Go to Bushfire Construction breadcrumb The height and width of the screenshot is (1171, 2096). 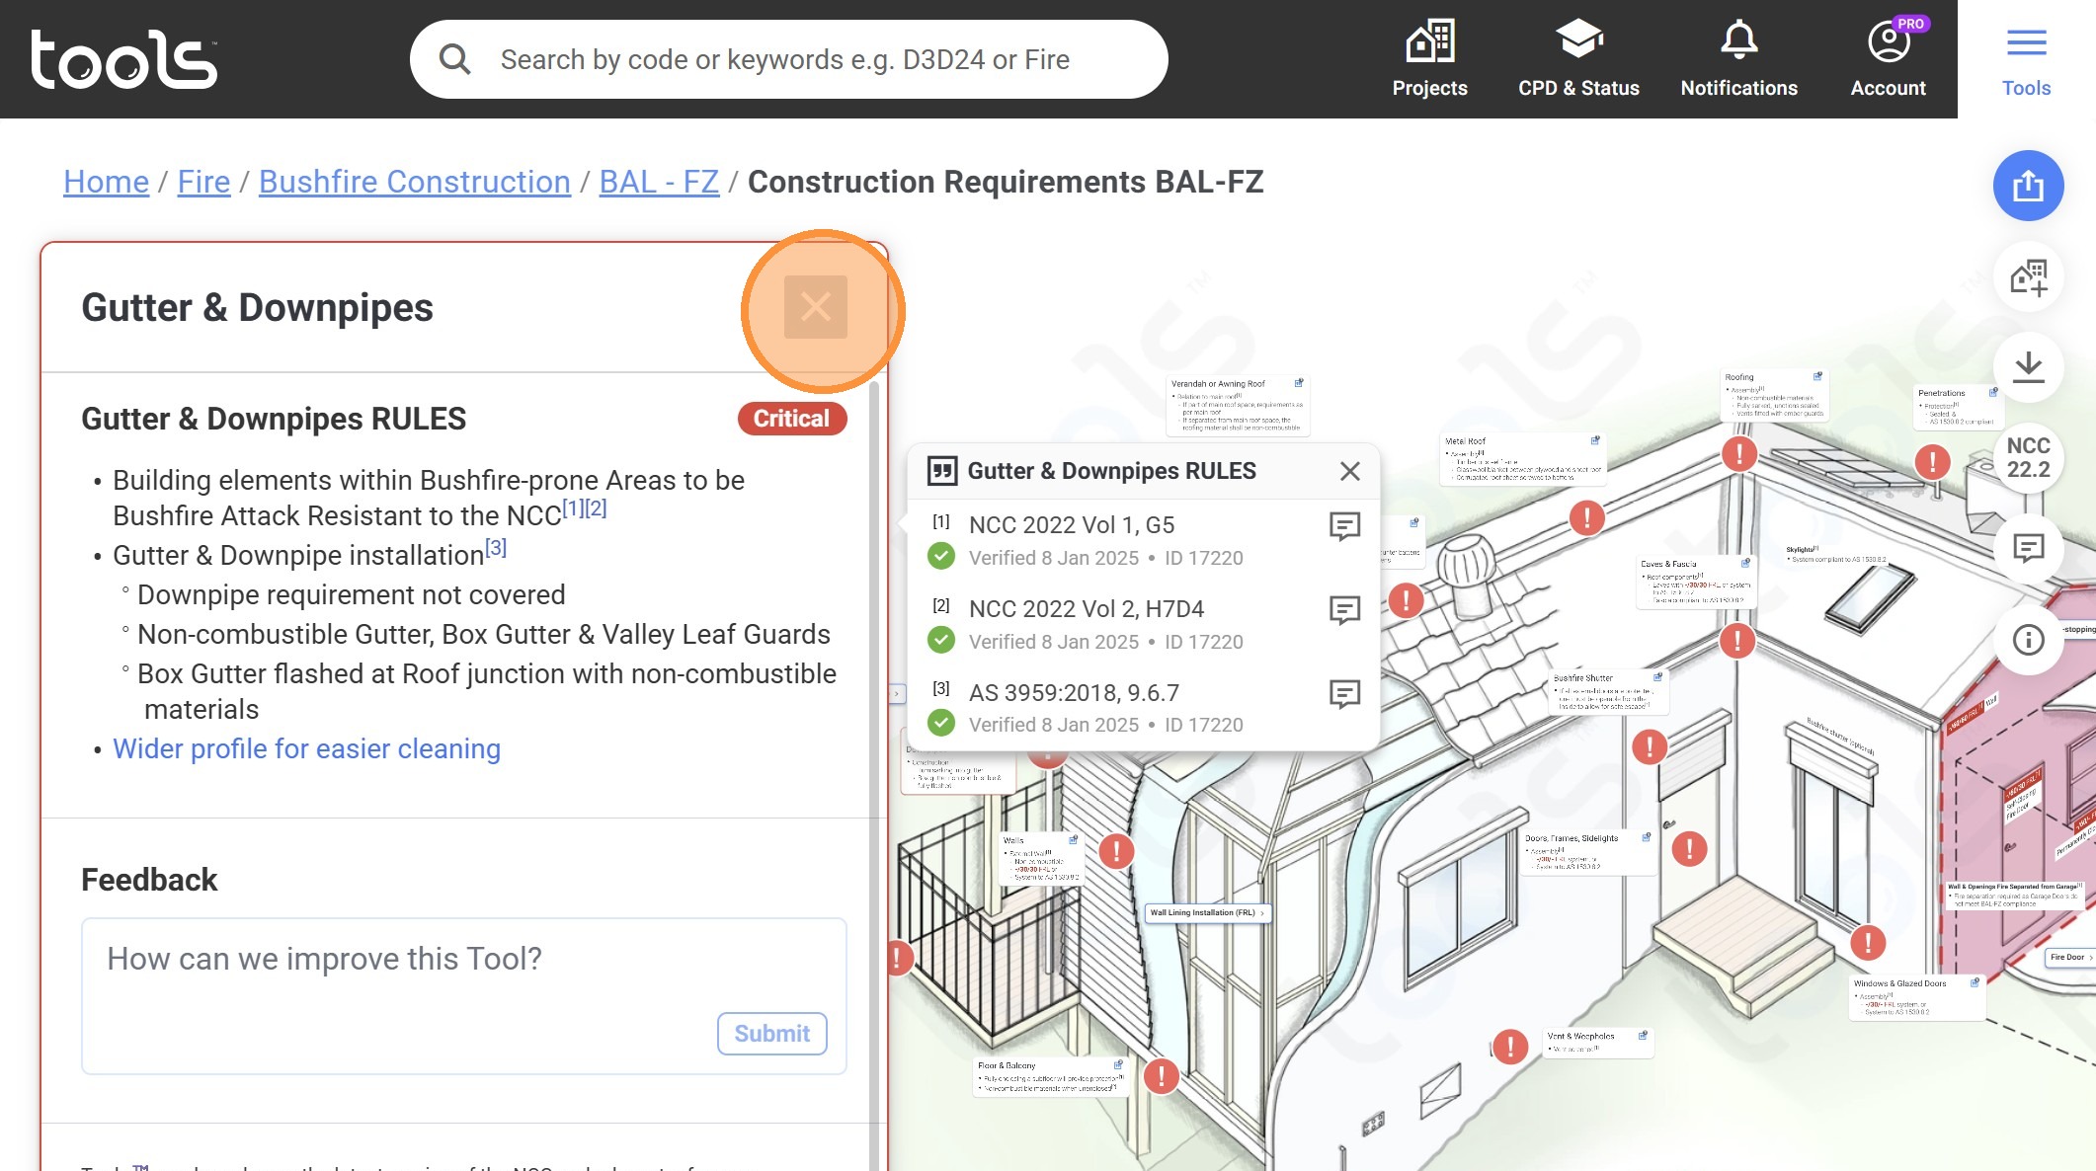point(414,182)
